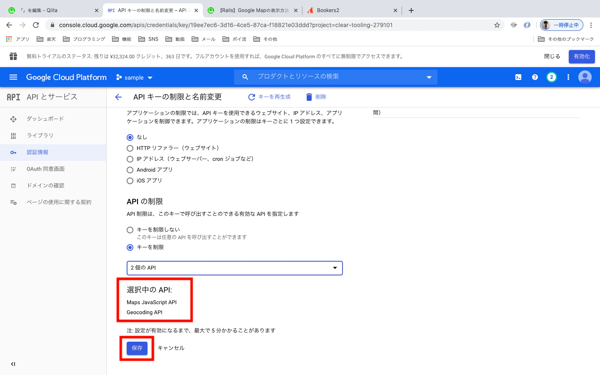Viewport: 600px width, 375px height.
Task: Open the help question mark icon
Action: tap(535, 77)
